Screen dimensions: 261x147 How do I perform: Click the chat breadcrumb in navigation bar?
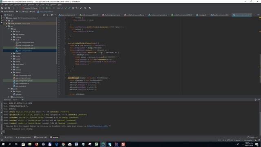33,12
